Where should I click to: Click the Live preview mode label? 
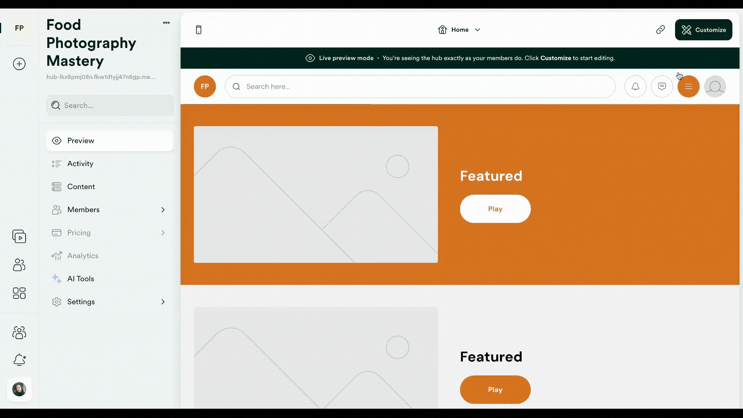(346, 58)
